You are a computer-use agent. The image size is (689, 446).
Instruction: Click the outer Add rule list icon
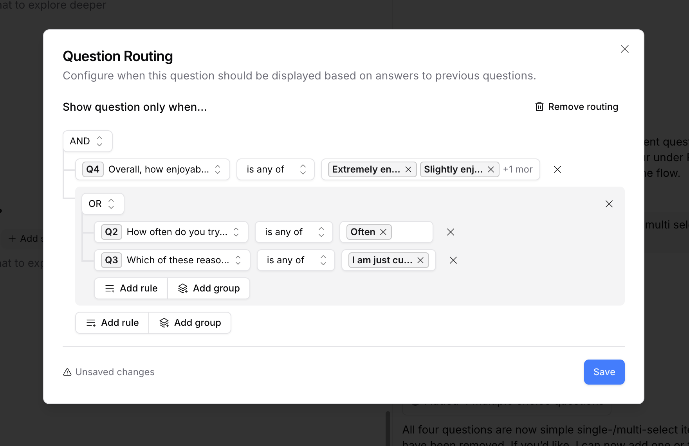point(91,323)
